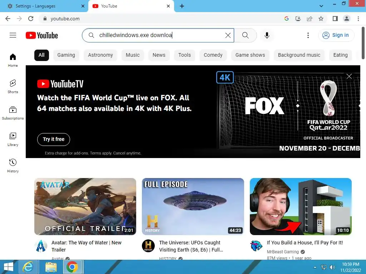Go back in browser
This screenshot has height=274, width=366.
[8, 19]
